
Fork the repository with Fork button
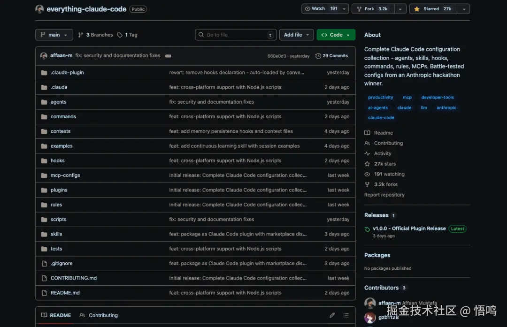[373, 9]
